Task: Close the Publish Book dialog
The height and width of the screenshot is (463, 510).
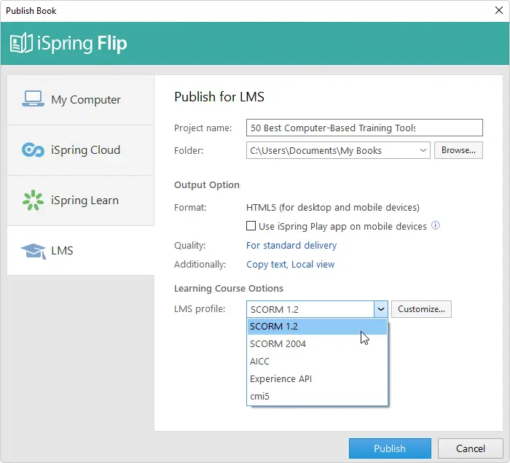Action: (498, 10)
